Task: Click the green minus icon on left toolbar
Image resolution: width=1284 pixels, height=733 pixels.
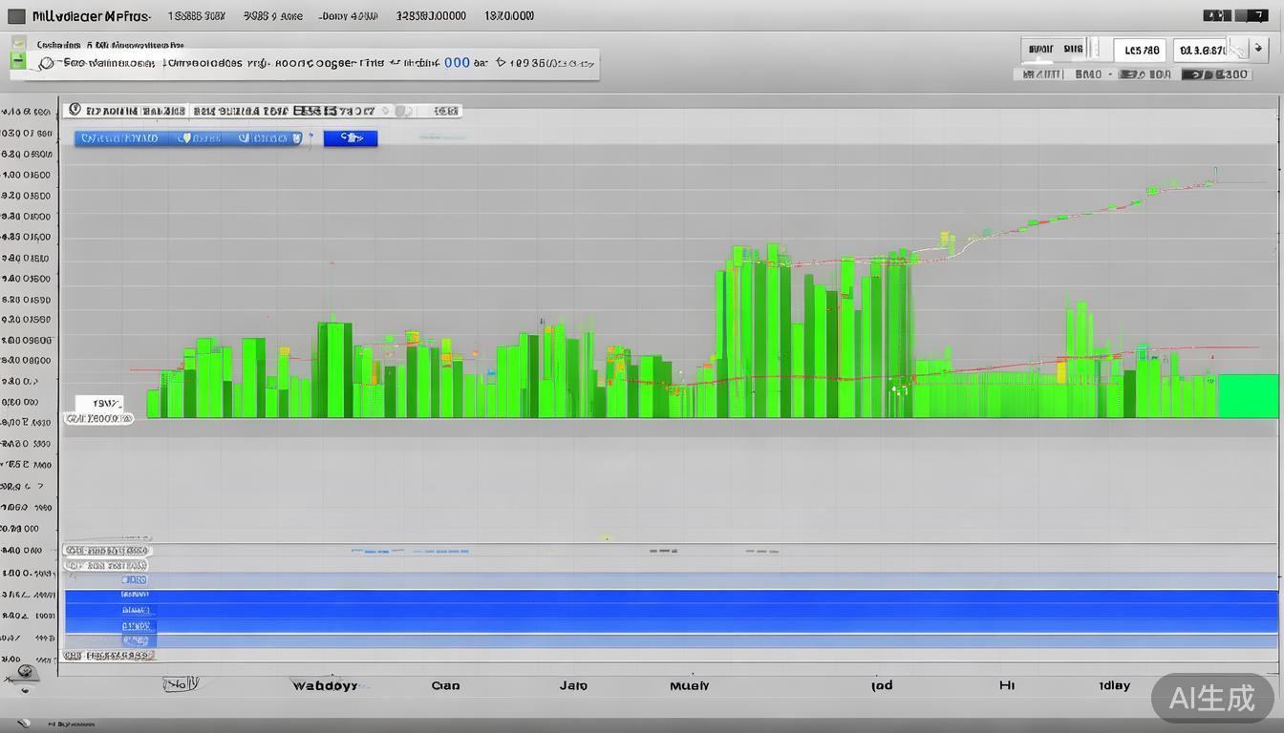Action: [x=17, y=62]
